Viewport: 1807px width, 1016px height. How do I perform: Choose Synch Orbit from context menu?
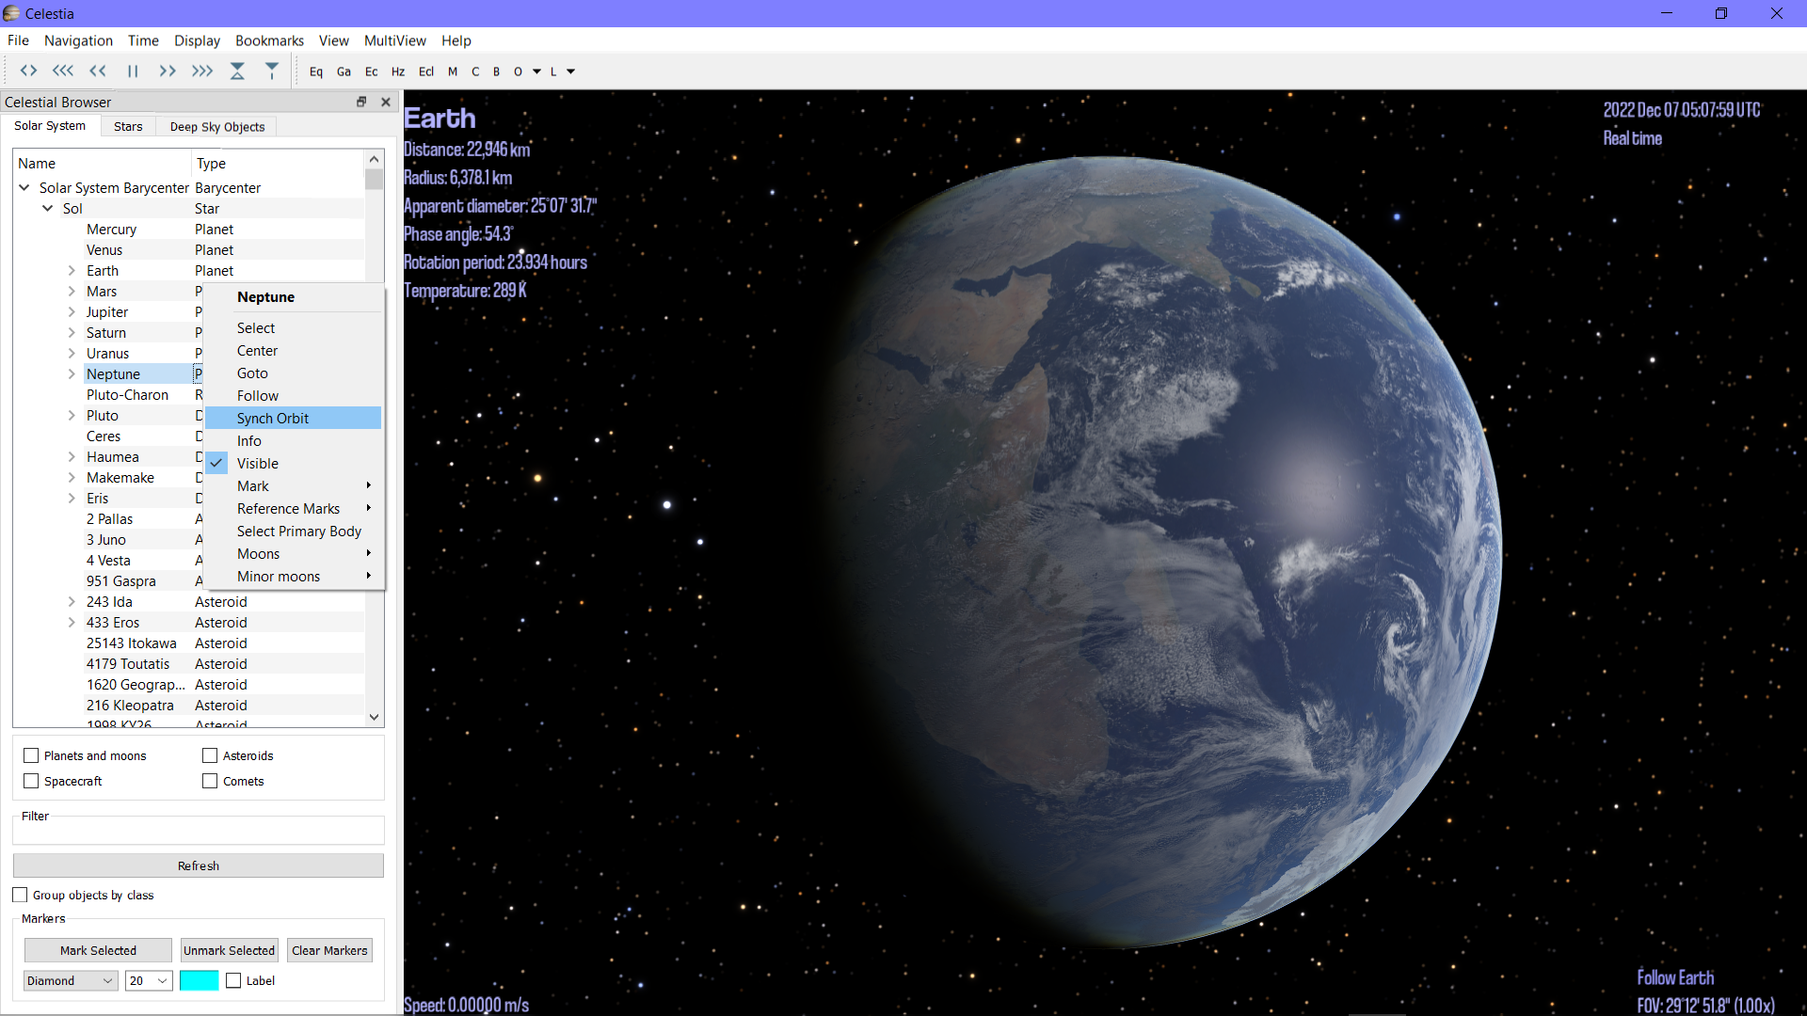[x=294, y=418]
